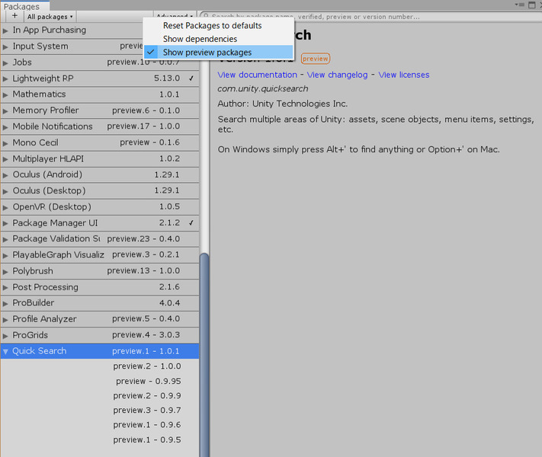Viewport: 542px width, 457px height.
Task: Click the package search field
Action: (370, 17)
